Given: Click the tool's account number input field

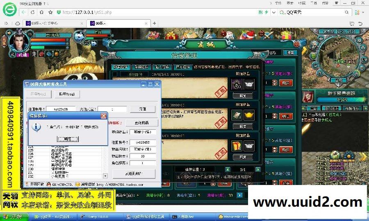Looking at the screenshot, I should pos(61,109).
